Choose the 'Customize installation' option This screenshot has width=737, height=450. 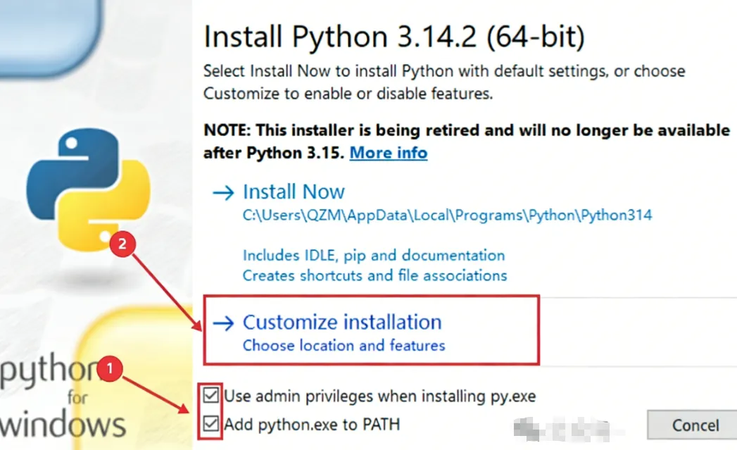coord(342,323)
